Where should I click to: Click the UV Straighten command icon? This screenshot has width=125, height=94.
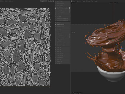tap(56, 35)
